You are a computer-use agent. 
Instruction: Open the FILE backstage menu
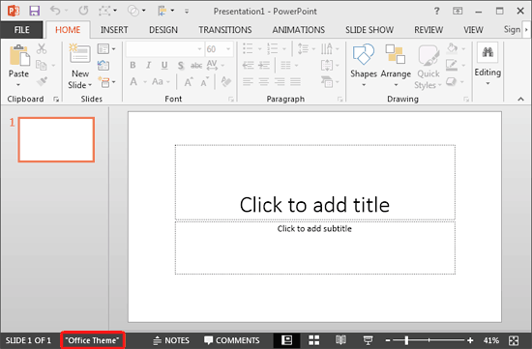21,30
